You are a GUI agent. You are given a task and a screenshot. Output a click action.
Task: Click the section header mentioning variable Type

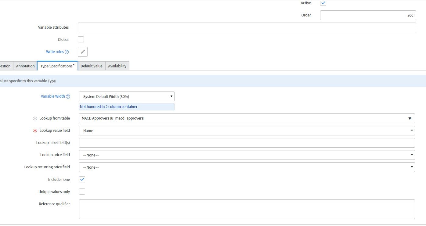(x=213, y=81)
